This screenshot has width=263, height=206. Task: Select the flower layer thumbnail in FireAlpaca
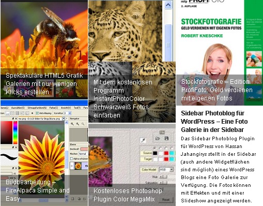point(78,166)
